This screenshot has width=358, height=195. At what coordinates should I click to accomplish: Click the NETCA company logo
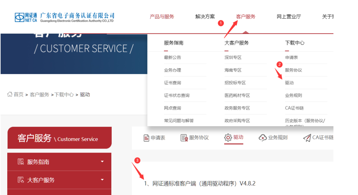click(64, 17)
